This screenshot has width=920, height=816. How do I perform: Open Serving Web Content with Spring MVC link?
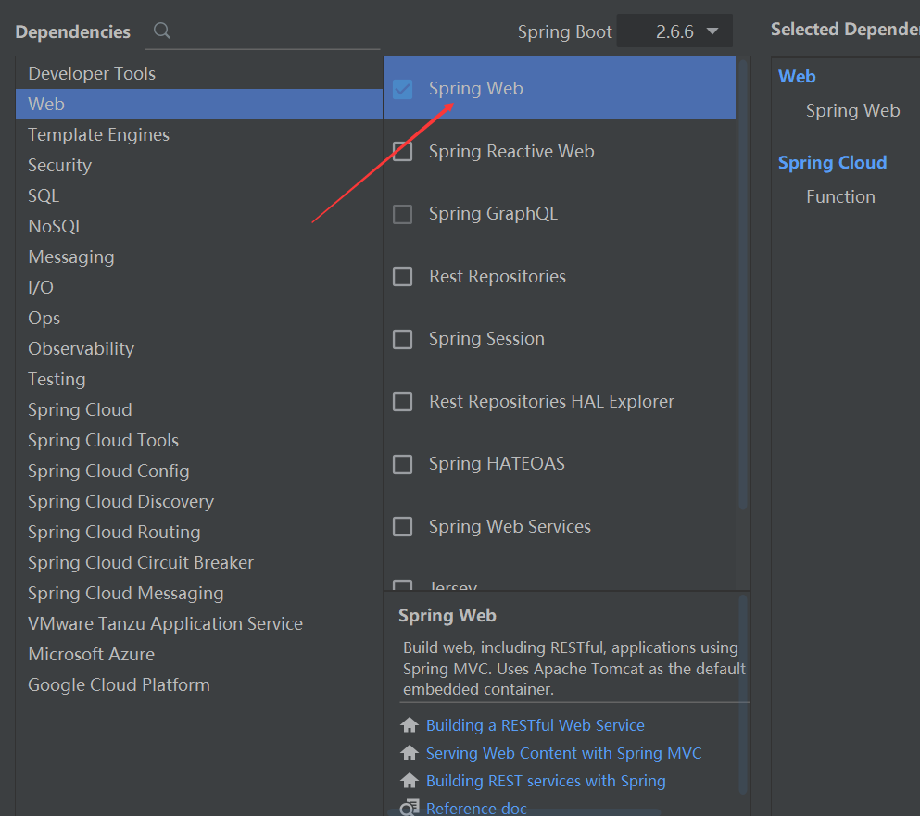point(564,753)
